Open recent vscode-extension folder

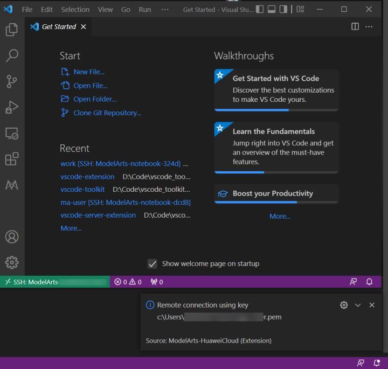[x=88, y=177]
